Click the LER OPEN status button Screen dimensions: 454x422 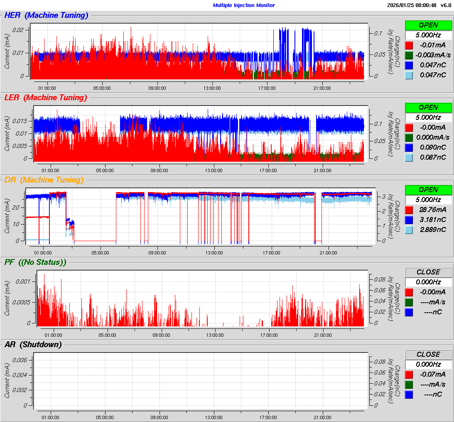(428, 107)
